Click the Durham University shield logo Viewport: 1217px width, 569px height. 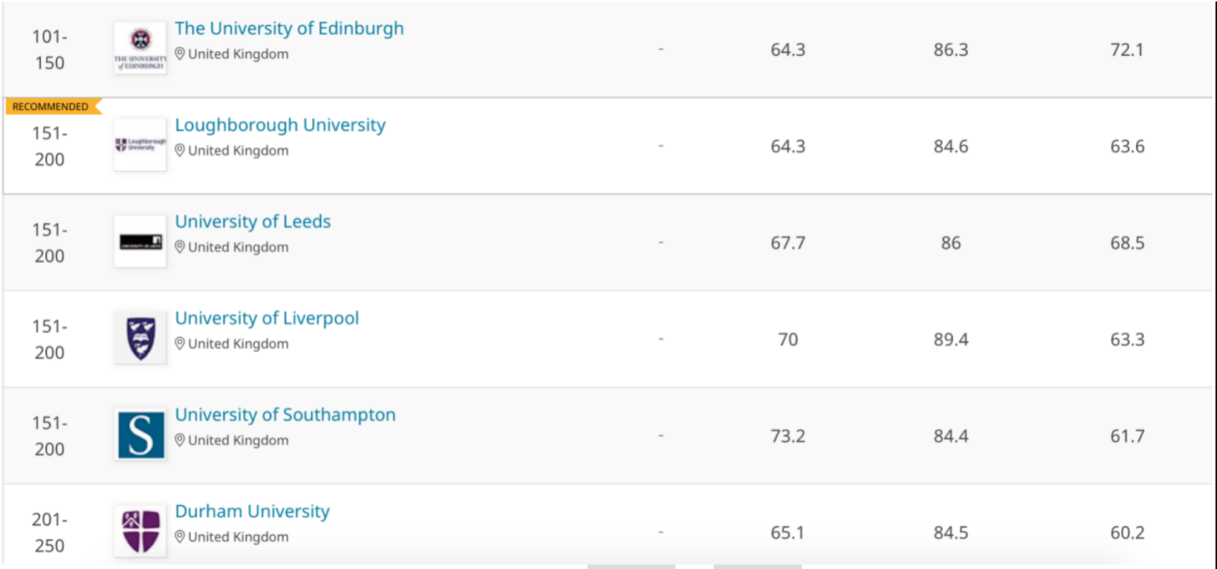[x=140, y=531]
